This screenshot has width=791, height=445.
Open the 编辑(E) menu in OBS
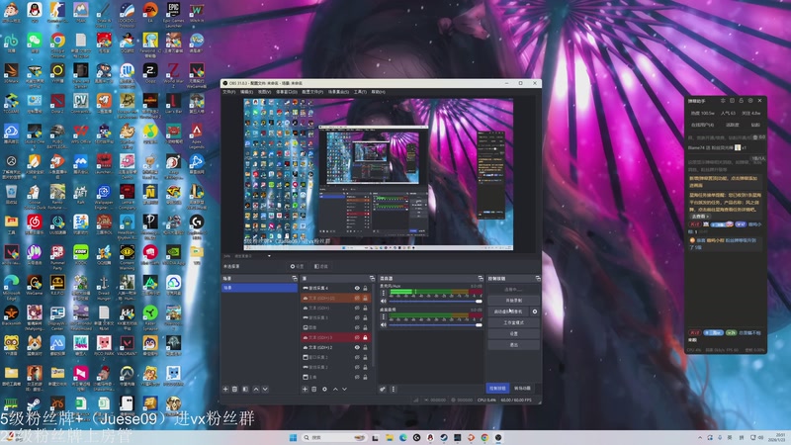(x=246, y=92)
